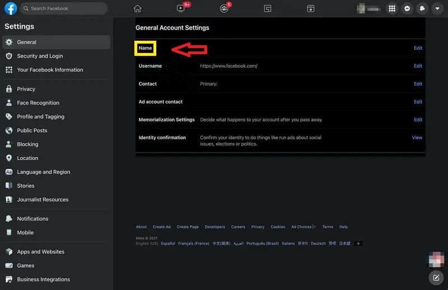
Task: Click the Public Posts globe icon
Action: point(9,130)
